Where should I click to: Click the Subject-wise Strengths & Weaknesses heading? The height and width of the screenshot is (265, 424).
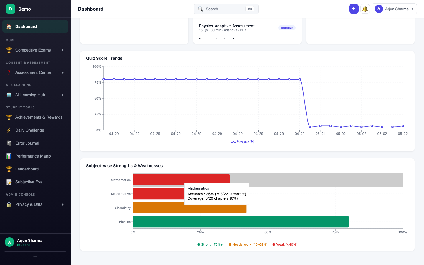(x=124, y=166)
